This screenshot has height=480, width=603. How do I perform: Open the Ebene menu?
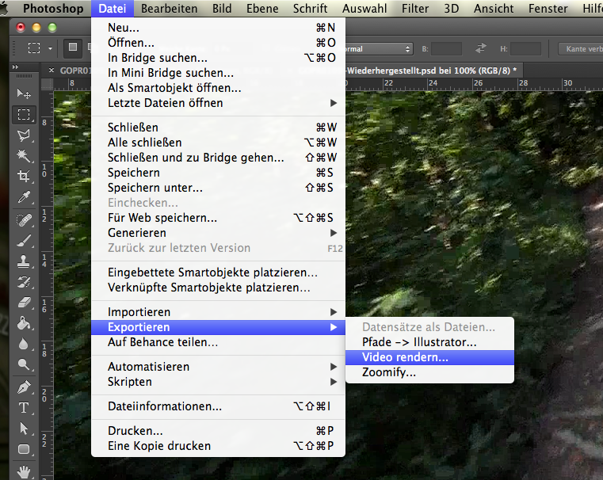coord(262,9)
